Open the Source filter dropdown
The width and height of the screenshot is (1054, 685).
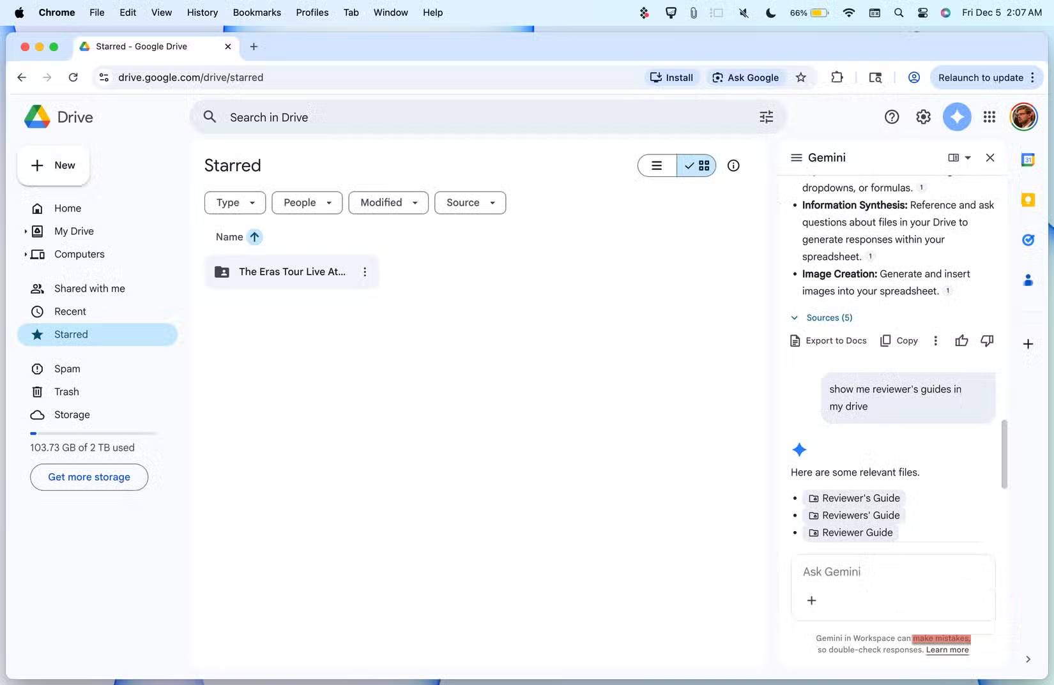(x=470, y=203)
